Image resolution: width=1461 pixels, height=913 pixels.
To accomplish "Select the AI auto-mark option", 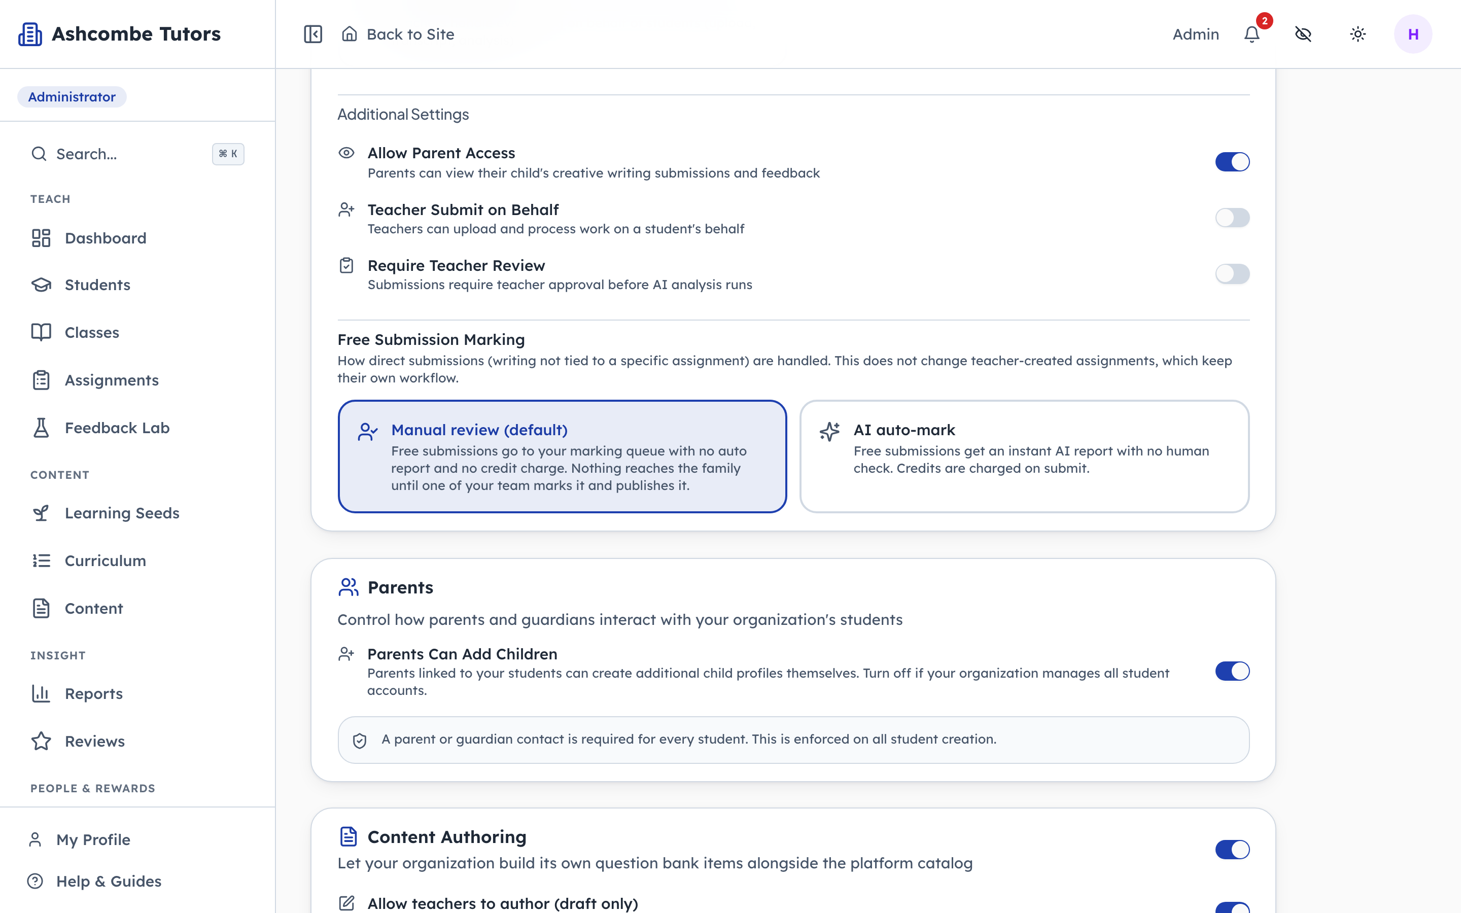I will coord(1024,456).
